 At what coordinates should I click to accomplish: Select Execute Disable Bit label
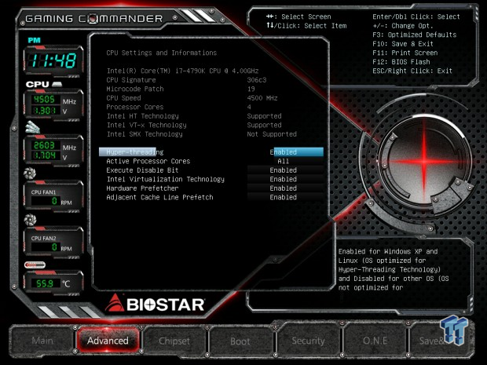coord(142,170)
